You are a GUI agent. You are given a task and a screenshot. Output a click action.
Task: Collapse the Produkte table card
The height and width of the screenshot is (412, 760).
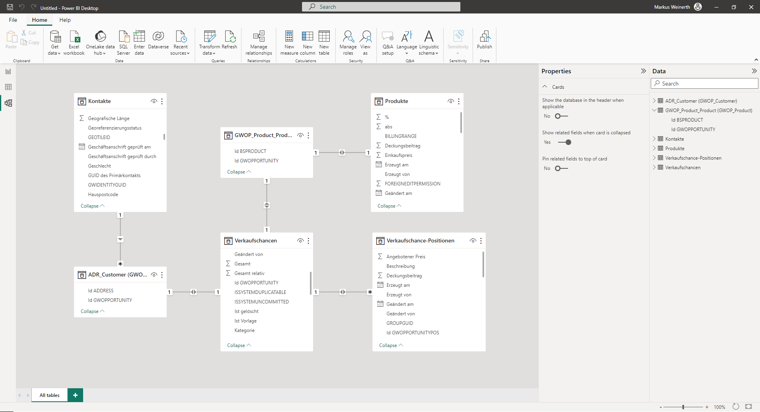(389, 206)
